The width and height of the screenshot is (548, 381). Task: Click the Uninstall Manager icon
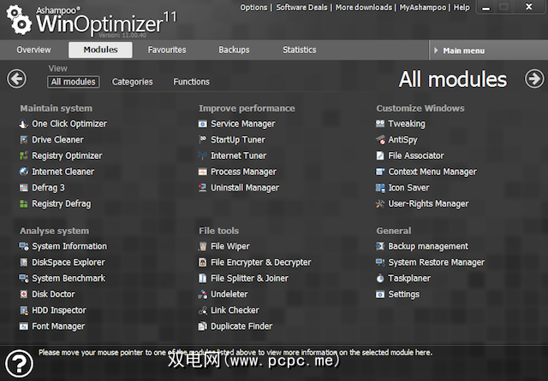point(202,188)
